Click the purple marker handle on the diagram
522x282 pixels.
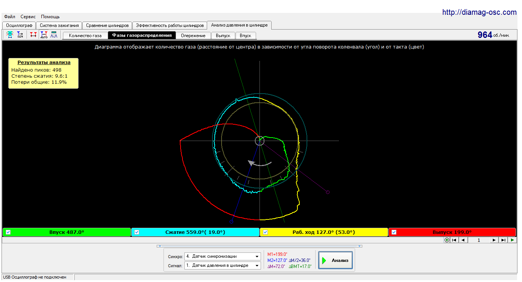point(328,192)
